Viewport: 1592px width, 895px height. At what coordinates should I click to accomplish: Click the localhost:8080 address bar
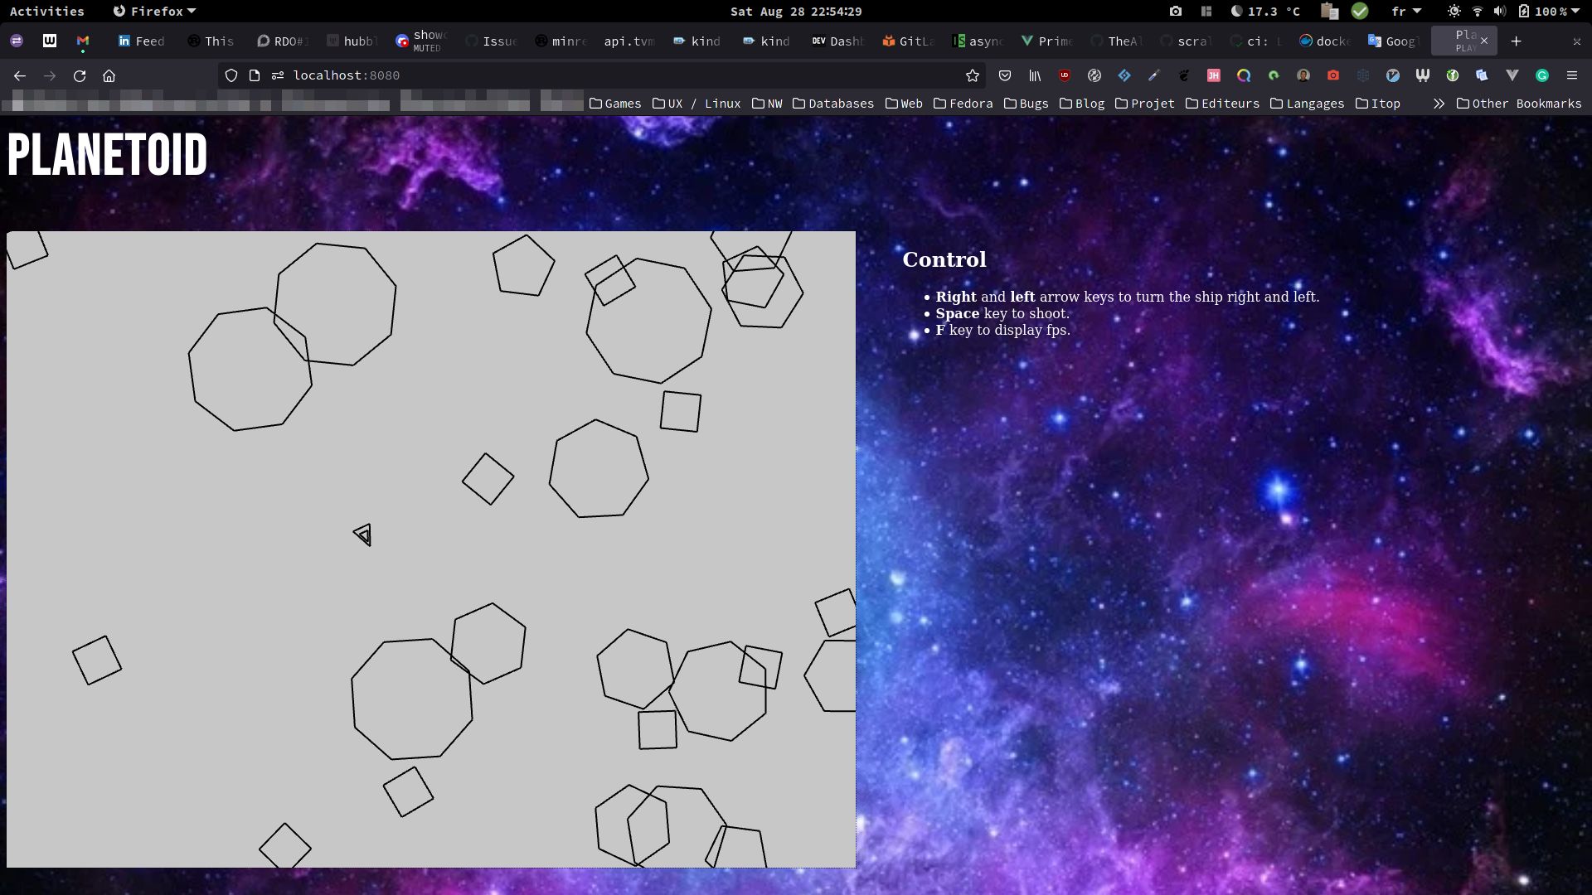click(x=580, y=75)
